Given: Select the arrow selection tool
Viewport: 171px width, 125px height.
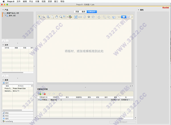Looking at the screenshot, I should pos(40,17).
